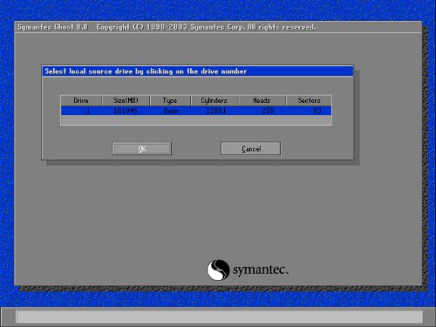Click the symantec wordmark text

(x=261, y=269)
